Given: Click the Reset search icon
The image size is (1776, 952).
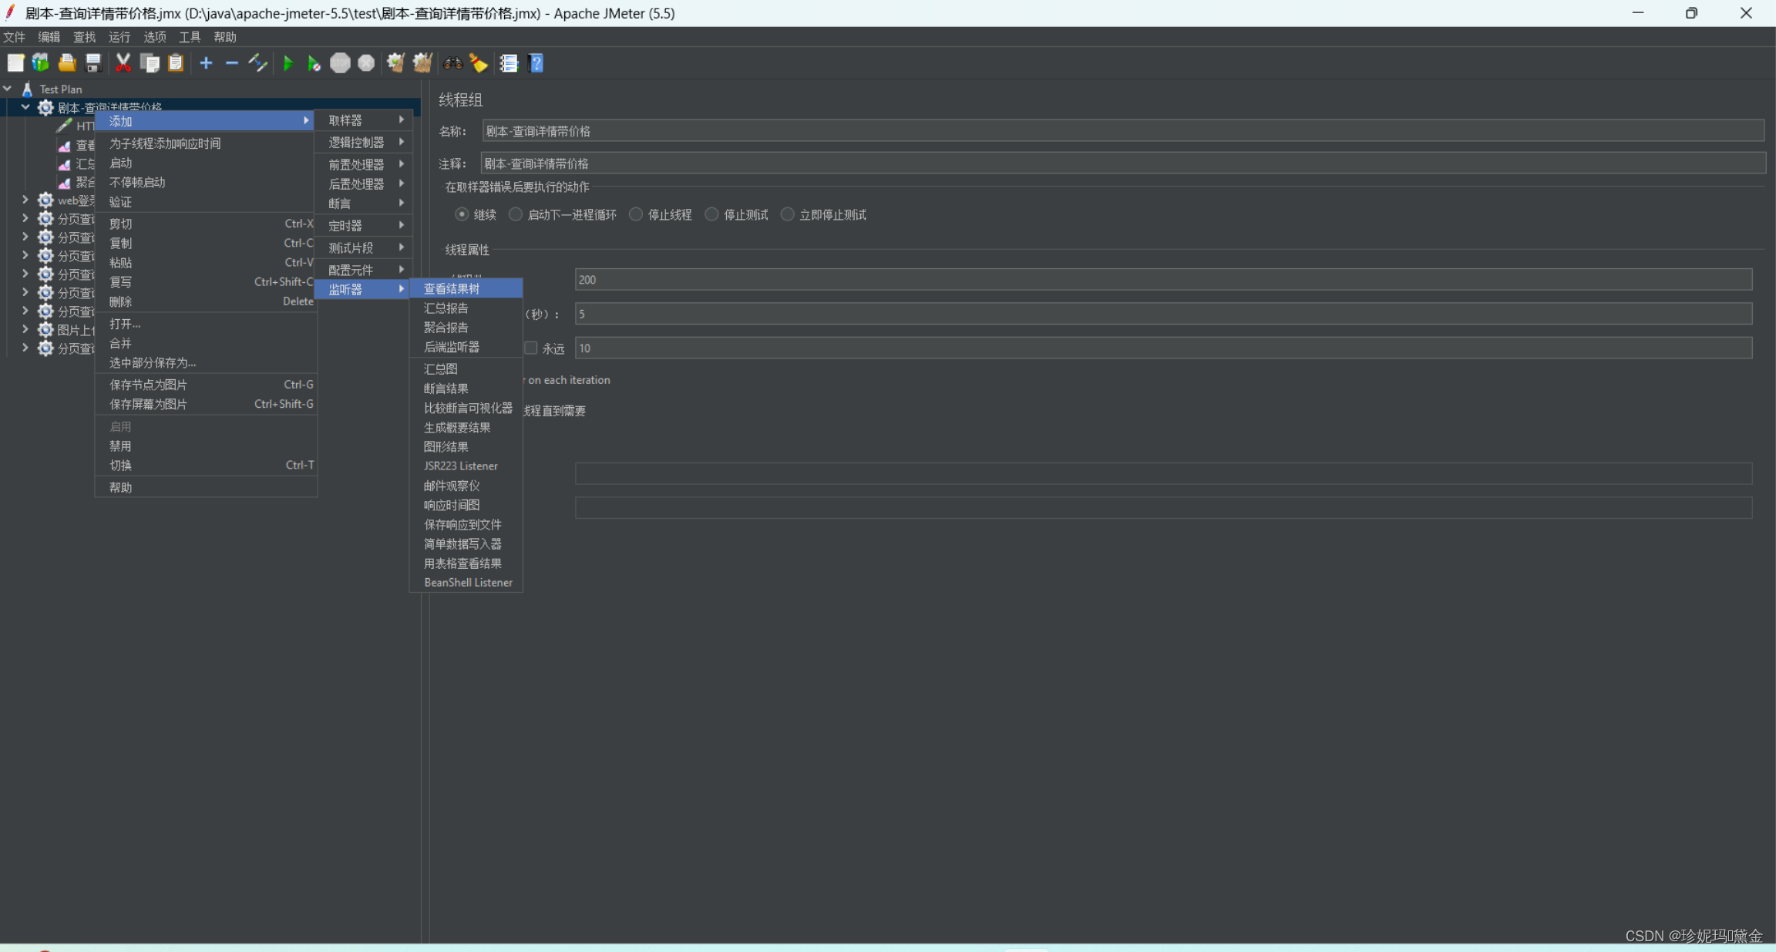Looking at the screenshot, I should [479, 63].
